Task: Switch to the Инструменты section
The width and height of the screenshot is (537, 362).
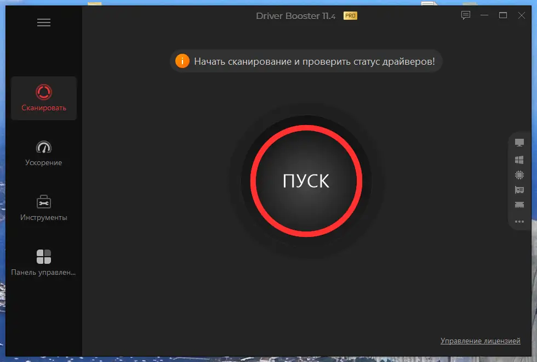Action: coord(43,207)
